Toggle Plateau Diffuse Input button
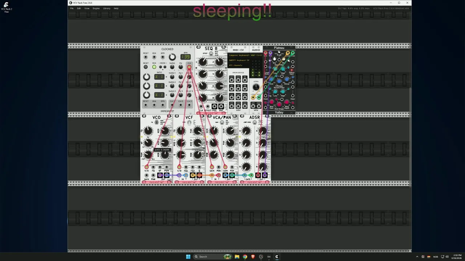The height and width of the screenshot is (261, 465). pos(291,70)
